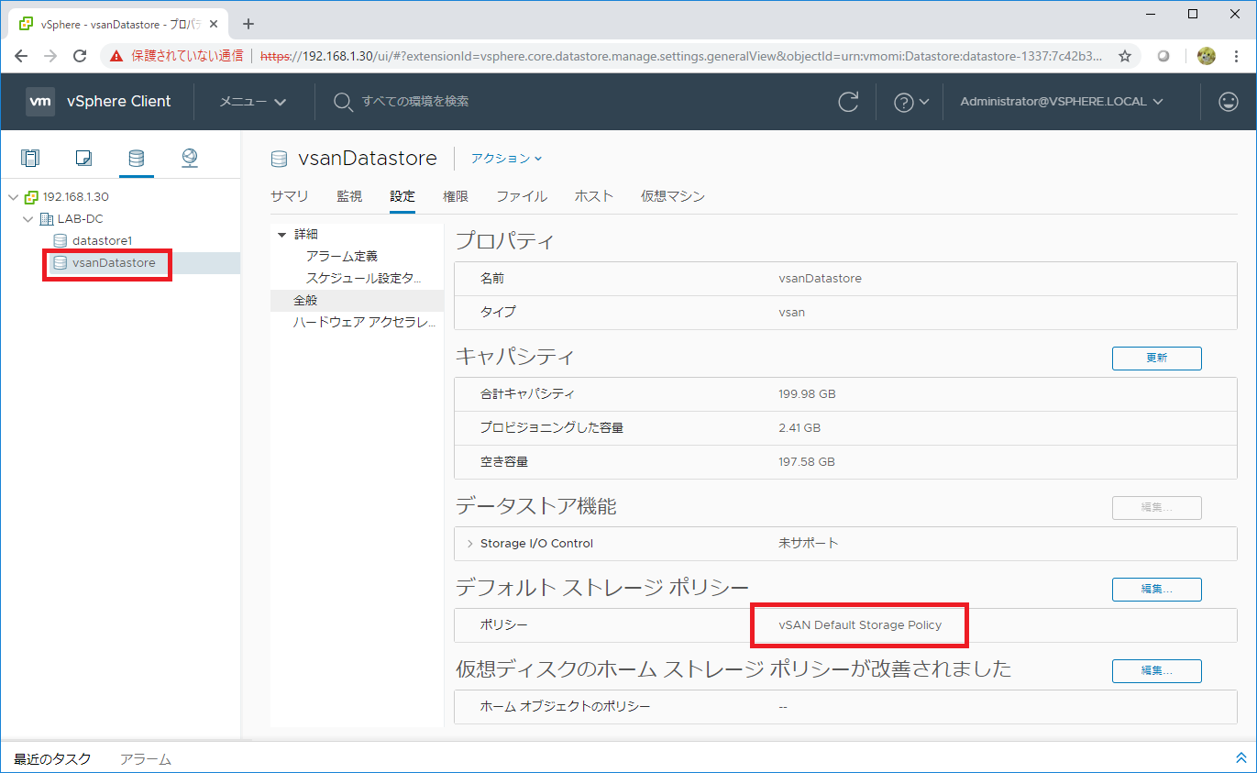Reload the browser page
This screenshot has height=773, width=1257.
[x=81, y=56]
